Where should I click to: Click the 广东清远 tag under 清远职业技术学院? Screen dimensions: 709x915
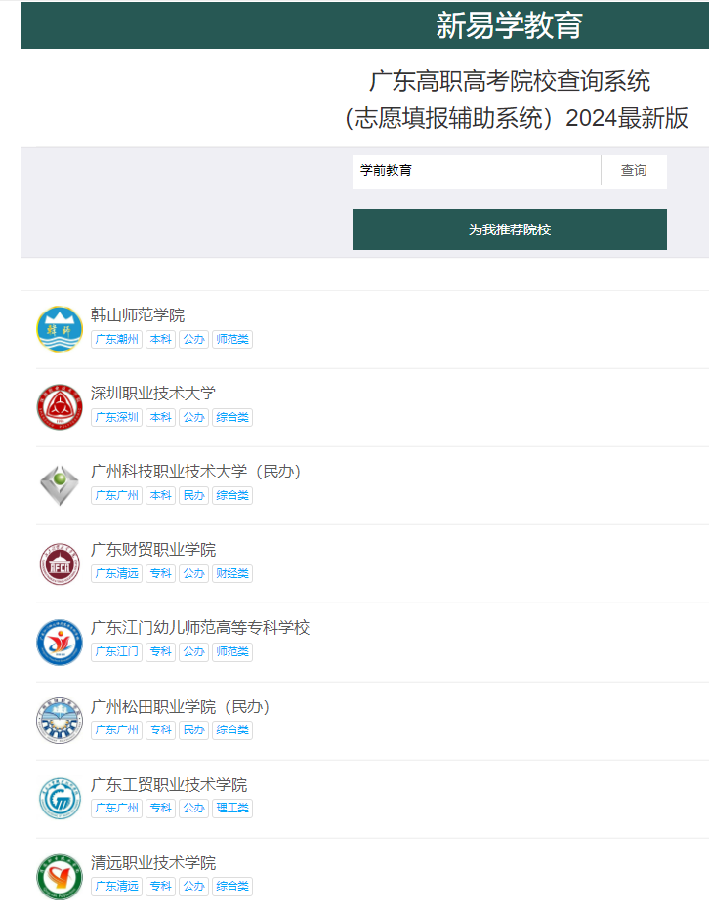point(117,887)
